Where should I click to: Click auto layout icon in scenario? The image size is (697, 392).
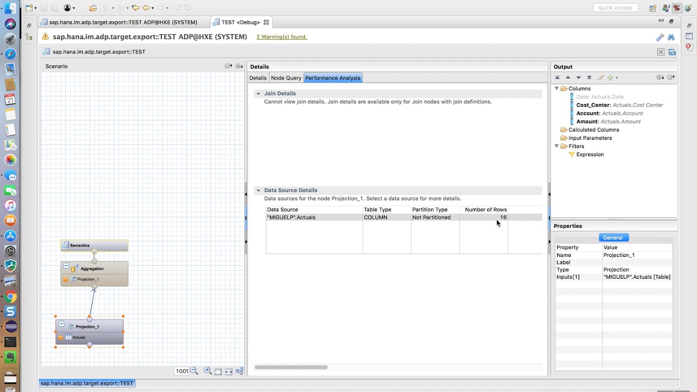[239, 371]
